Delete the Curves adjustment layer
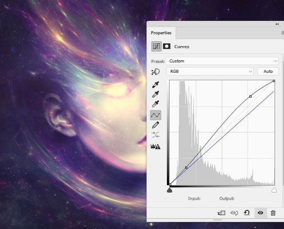284x229 pixels. [273, 213]
